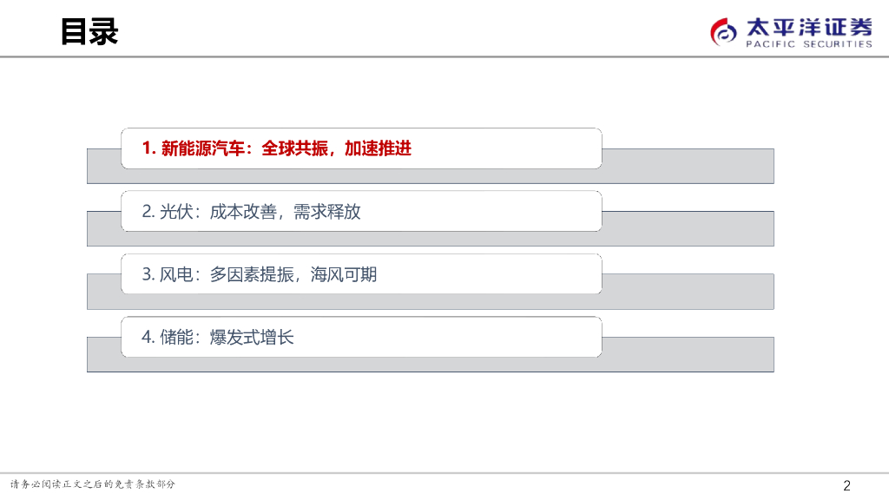The height and width of the screenshot is (500, 889).
Task: Select gray bar right of 风电 box
Action: 688,292
